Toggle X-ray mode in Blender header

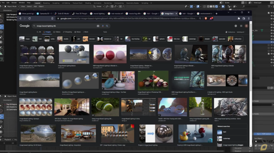(204, 6)
